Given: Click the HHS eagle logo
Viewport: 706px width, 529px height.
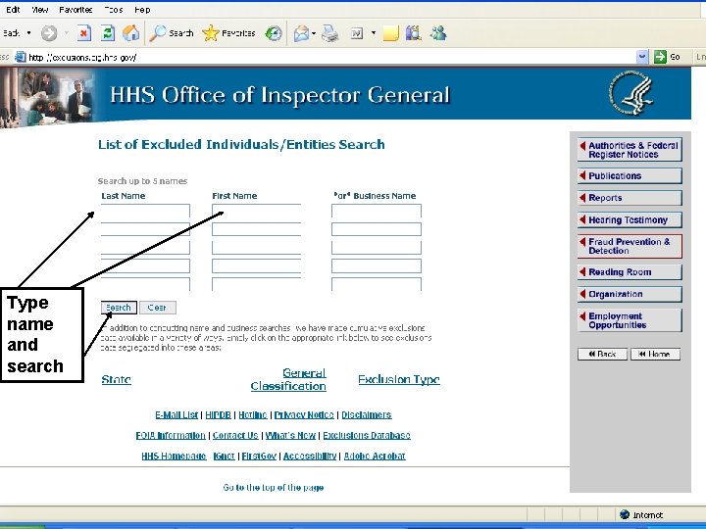Looking at the screenshot, I should [631, 94].
